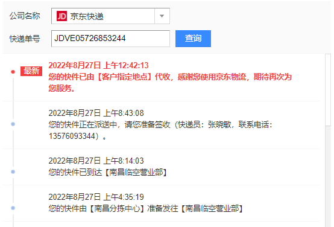
Task: Click the JD logo icon in company selector
Action: pyautogui.click(x=61, y=16)
